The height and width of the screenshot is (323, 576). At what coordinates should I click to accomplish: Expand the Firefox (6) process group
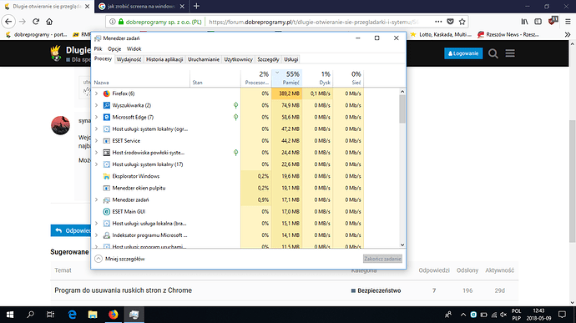tap(97, 93)
